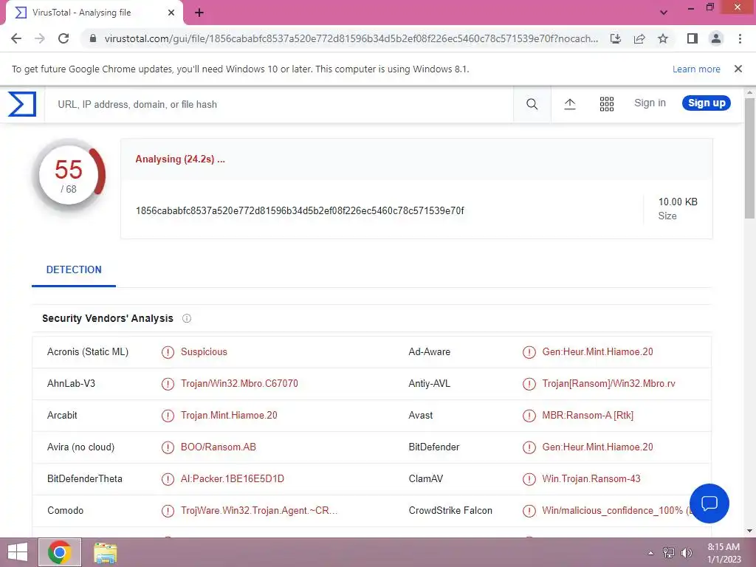Bookmark this page with the star
This screenshot has height=567, width=756.
pos(663,38)
